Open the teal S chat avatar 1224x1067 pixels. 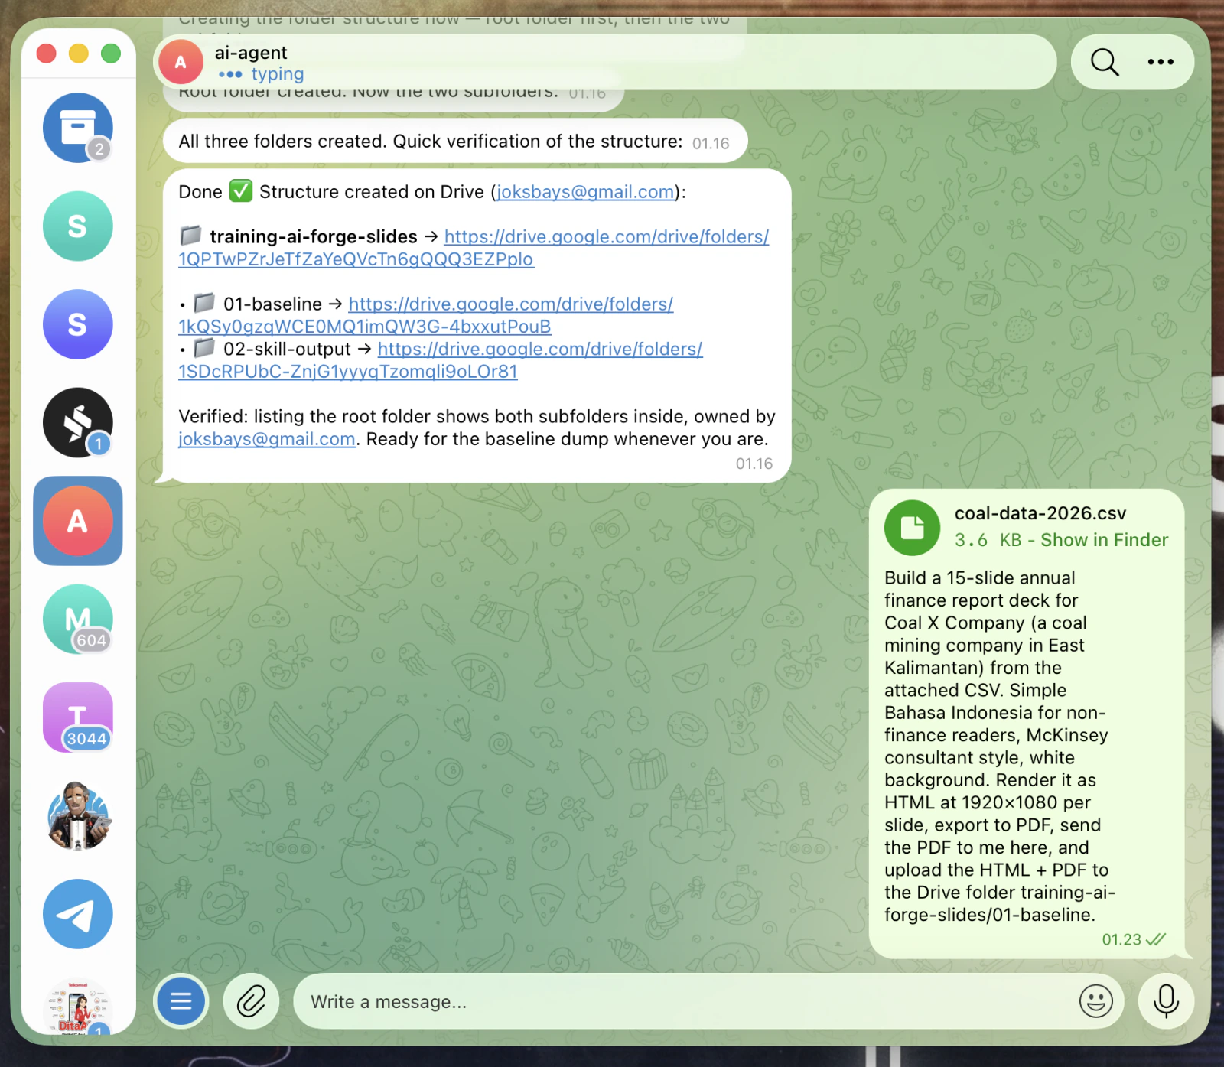click(x=77, y=226)
